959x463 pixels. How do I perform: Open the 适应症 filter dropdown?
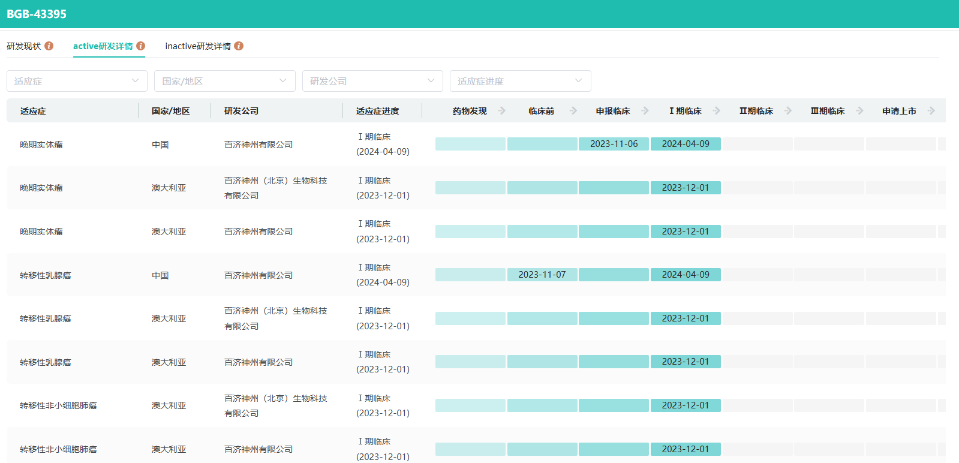coord(77,81)
